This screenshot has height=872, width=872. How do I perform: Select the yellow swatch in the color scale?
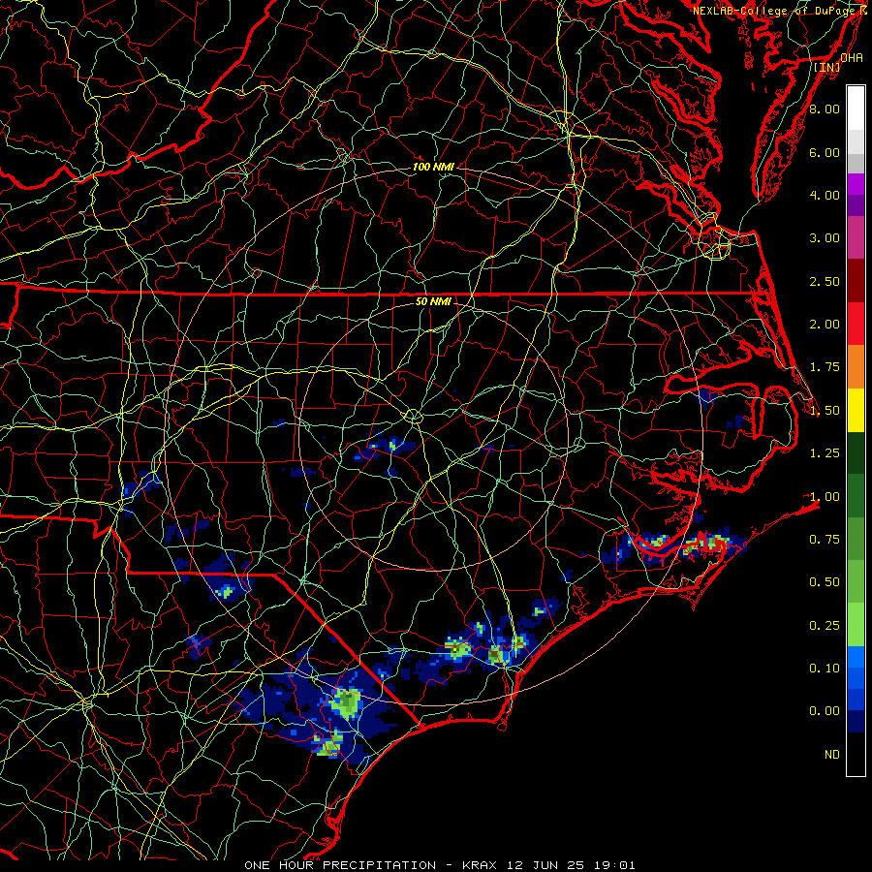point(856,410)
